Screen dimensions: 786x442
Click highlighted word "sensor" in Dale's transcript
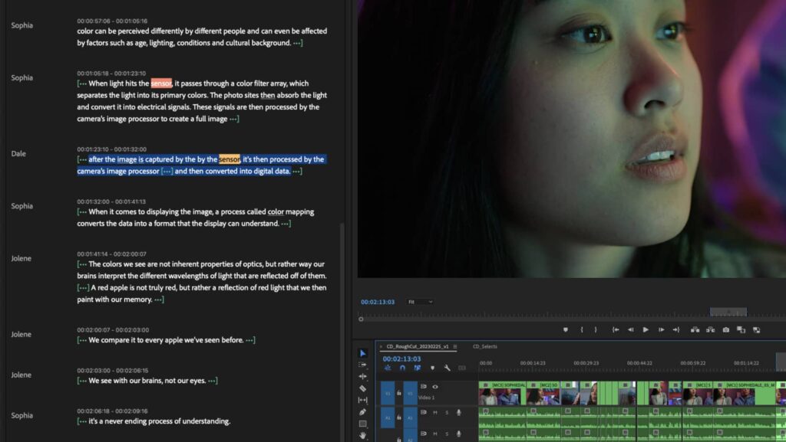point(229,159)
